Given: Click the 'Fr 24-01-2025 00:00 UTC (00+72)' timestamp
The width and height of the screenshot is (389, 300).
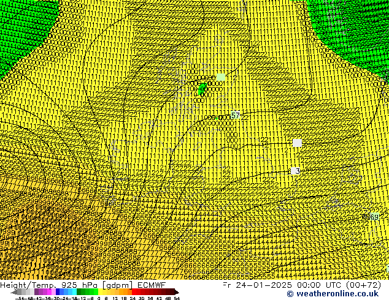Looking at the screenshot, I should click(x=302, y=285).
